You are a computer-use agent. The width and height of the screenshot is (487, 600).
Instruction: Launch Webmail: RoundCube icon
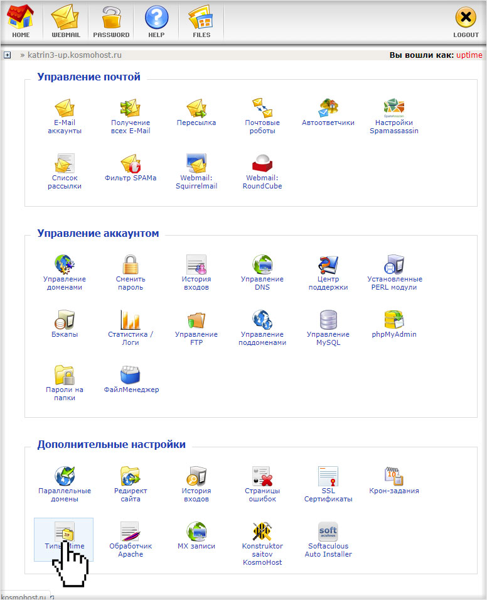[x=262, y=163]
